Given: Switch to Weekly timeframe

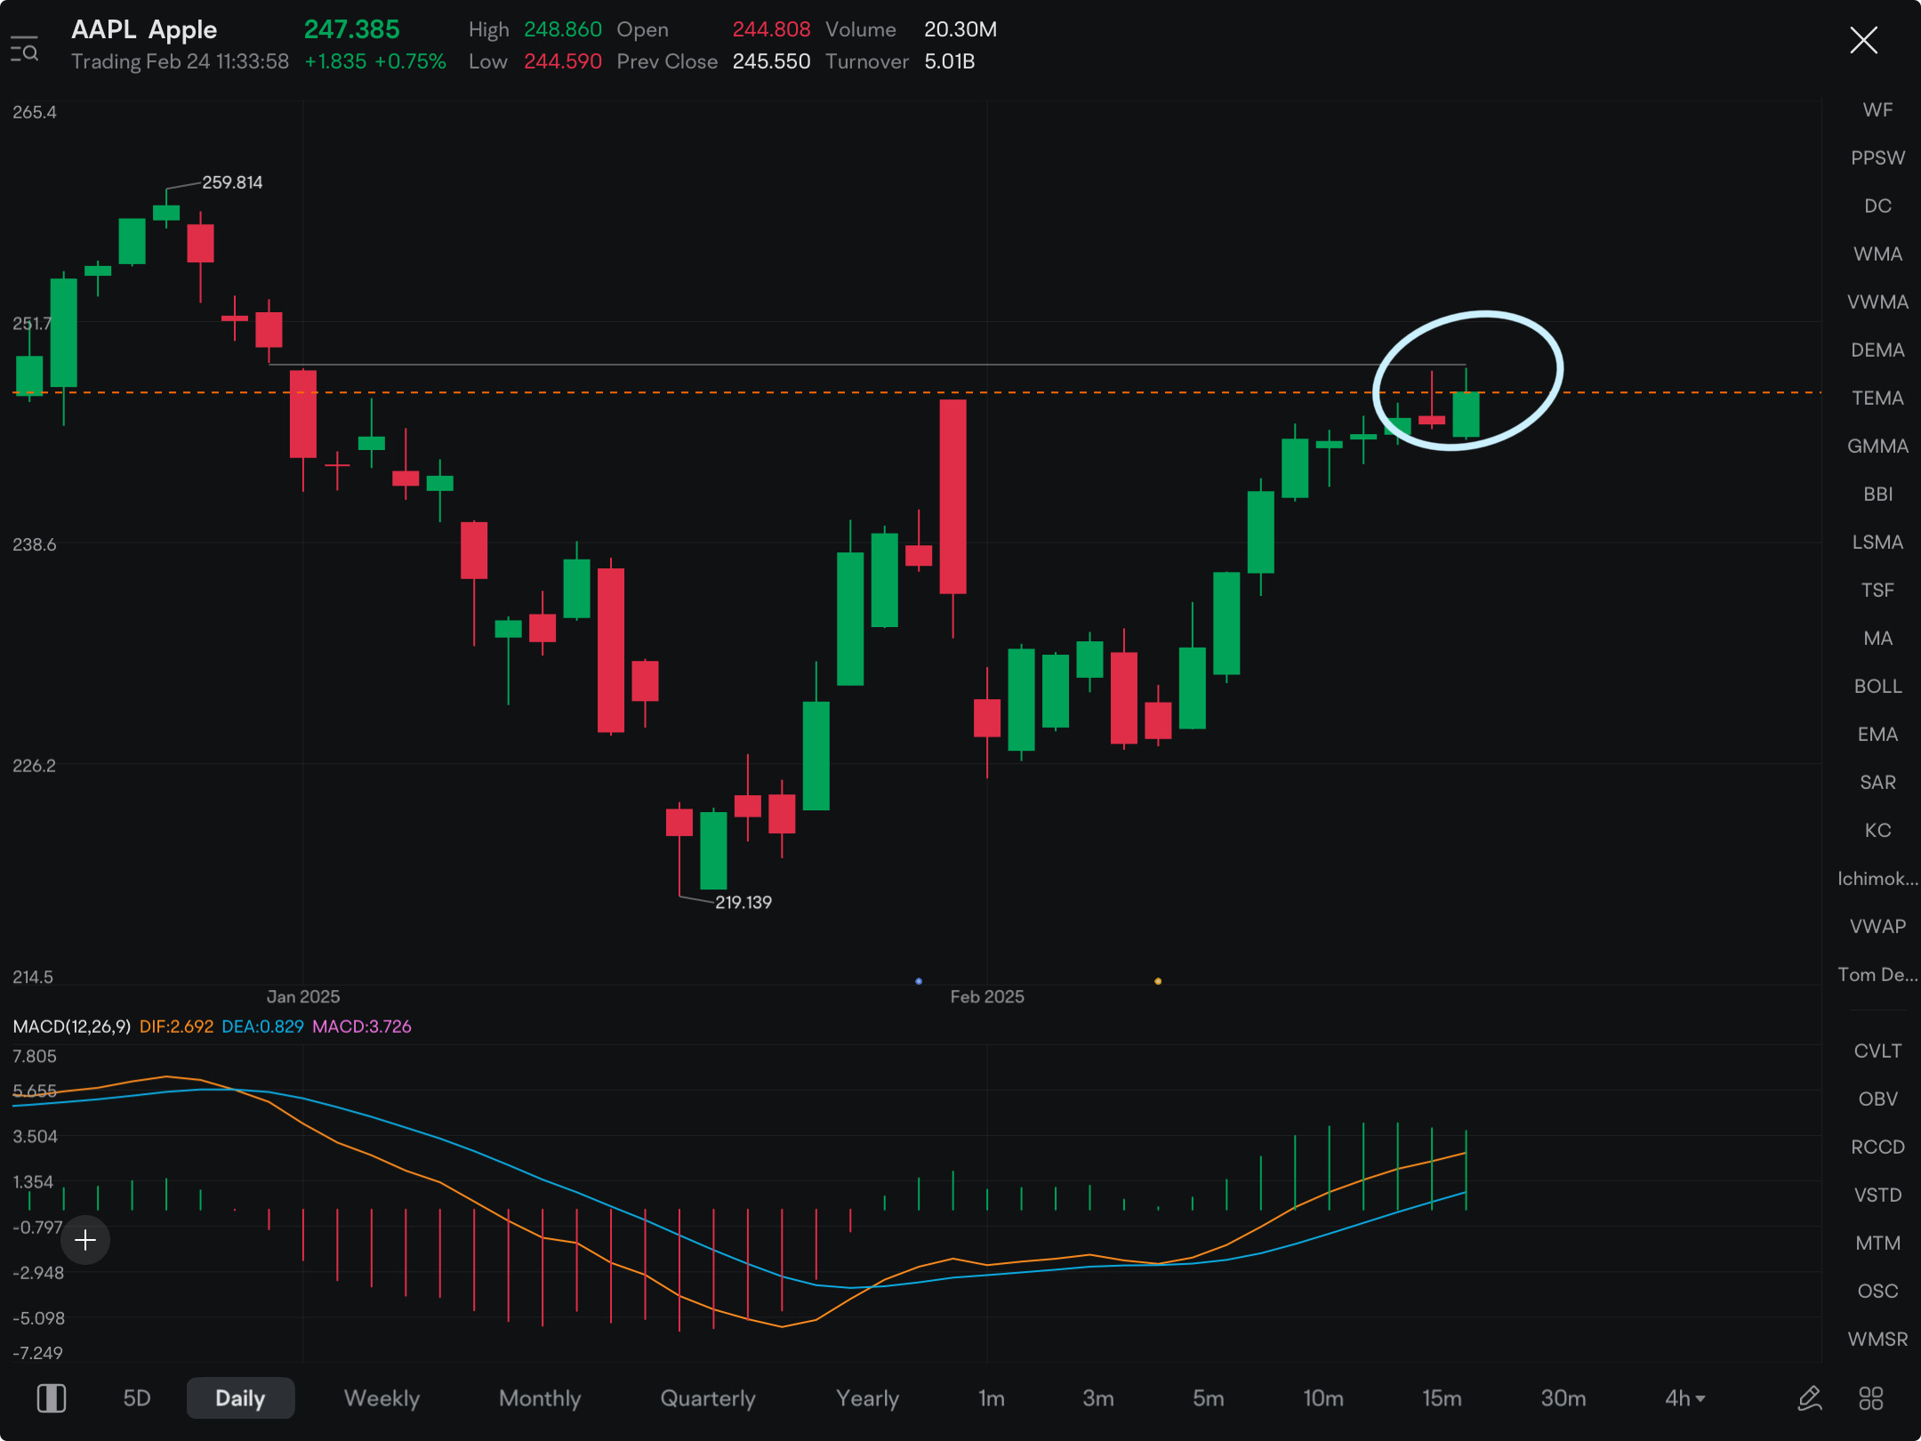Looking at the screenshot, I should [382, 1398].
